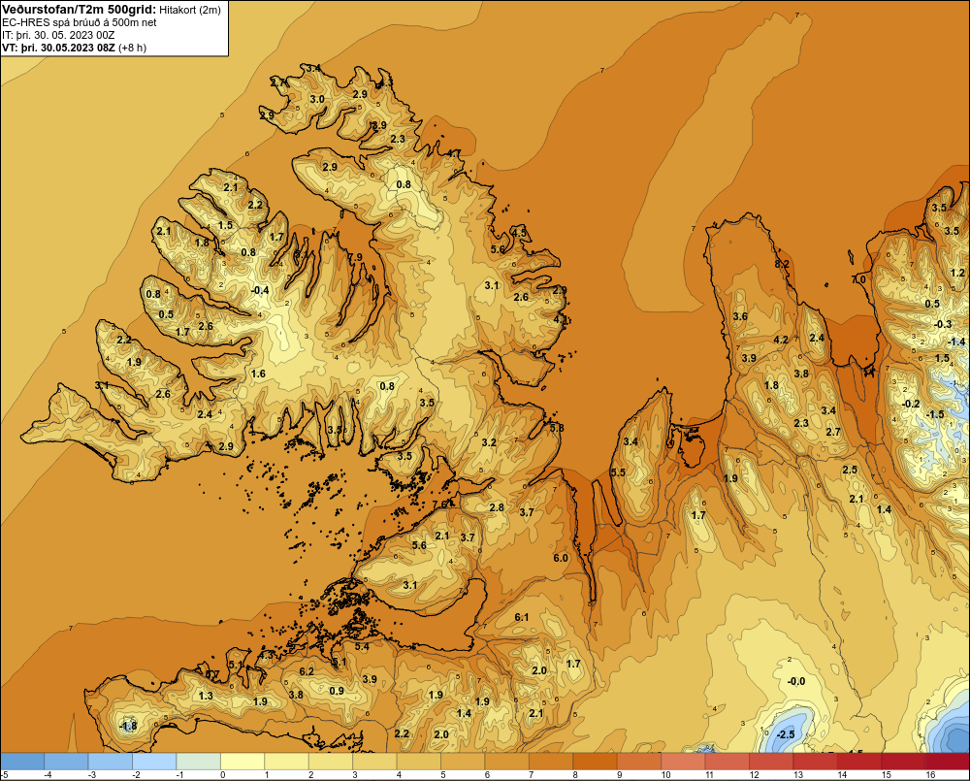Click the -1.4 temperature label
Screen dimensions: 970x781
[956, 342]
